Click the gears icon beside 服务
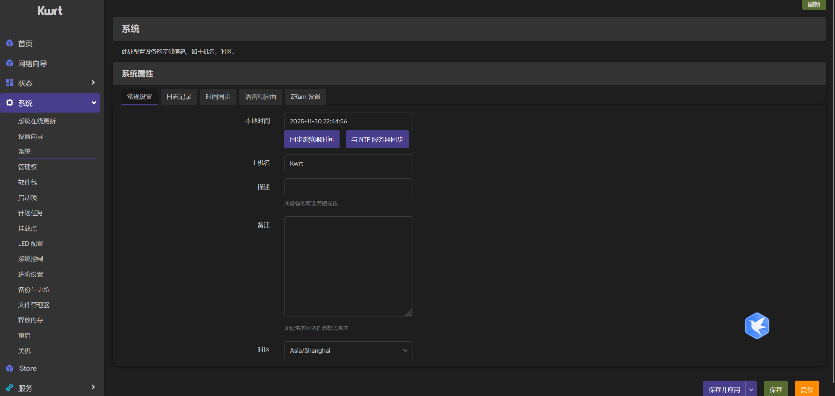This screenshot has width=835, height=396. coord(9,388)
